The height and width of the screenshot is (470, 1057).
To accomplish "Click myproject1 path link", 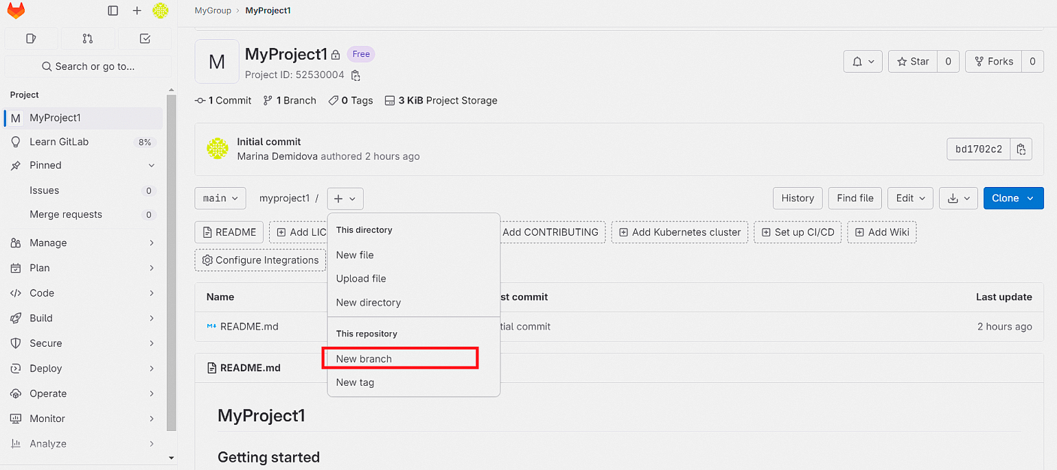I will pos(285,198).
